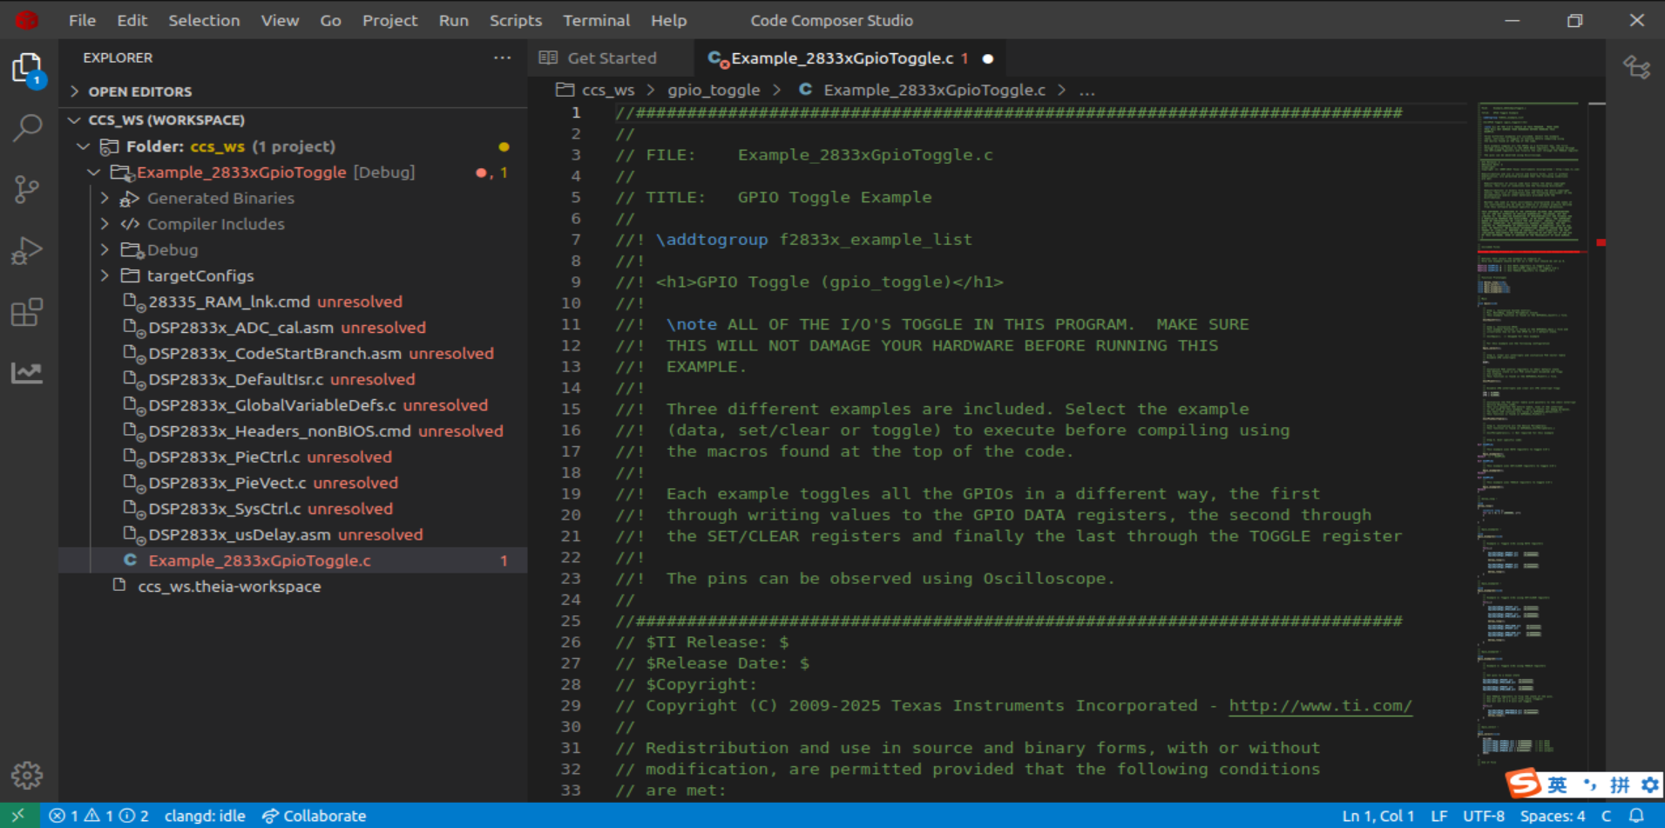Screen dimensions: 1665x828
Task: Open the graph chart view icon
Action: pyautogui.click(x=27, y=373)
